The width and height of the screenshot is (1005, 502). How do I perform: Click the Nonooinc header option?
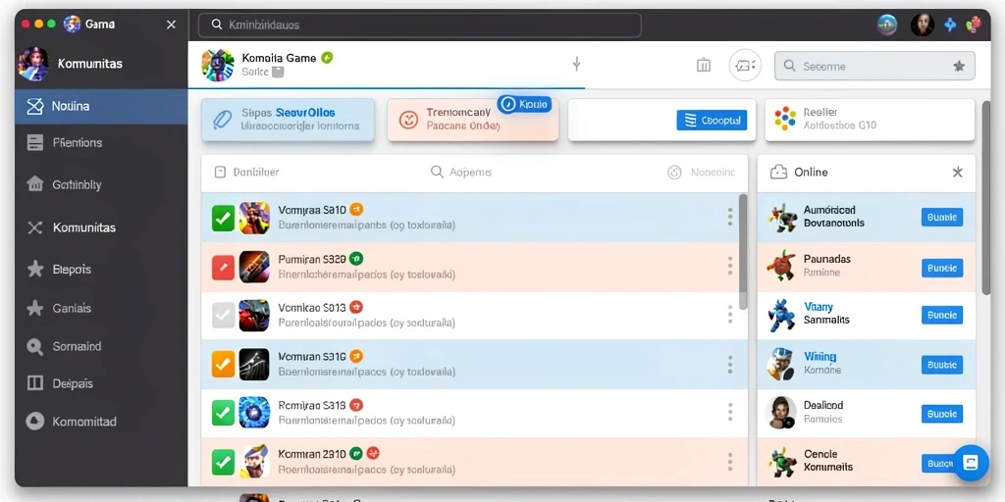coord(702,173)
